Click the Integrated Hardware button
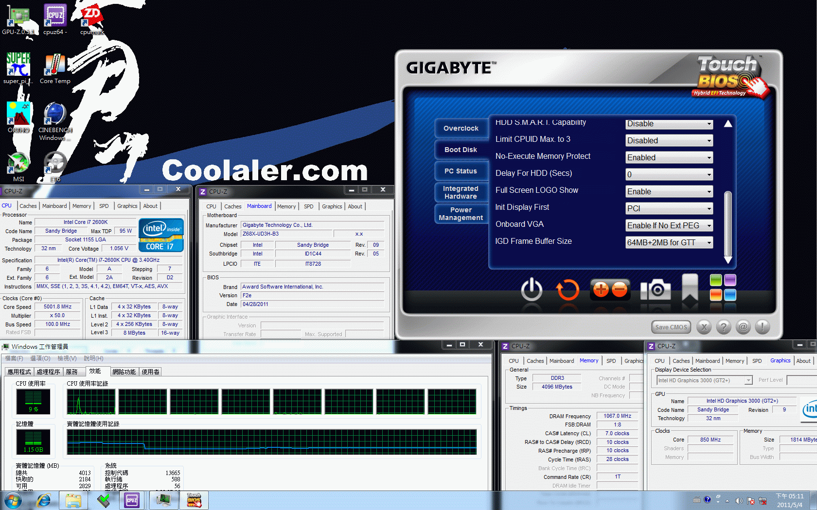Image resolution: width=817 pixels, height=510 pixels. 461,192
